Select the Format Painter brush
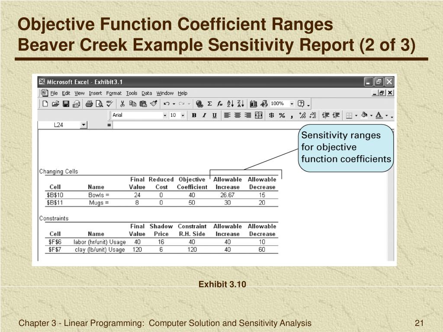The height and width of the screenshot is (332, 443). click(154, 104)
